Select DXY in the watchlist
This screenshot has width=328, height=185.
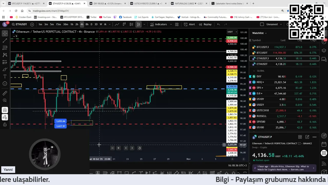(x=284, y=77)
